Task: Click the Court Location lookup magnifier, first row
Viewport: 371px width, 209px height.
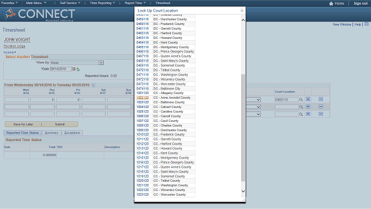Action: pos(301,100)
